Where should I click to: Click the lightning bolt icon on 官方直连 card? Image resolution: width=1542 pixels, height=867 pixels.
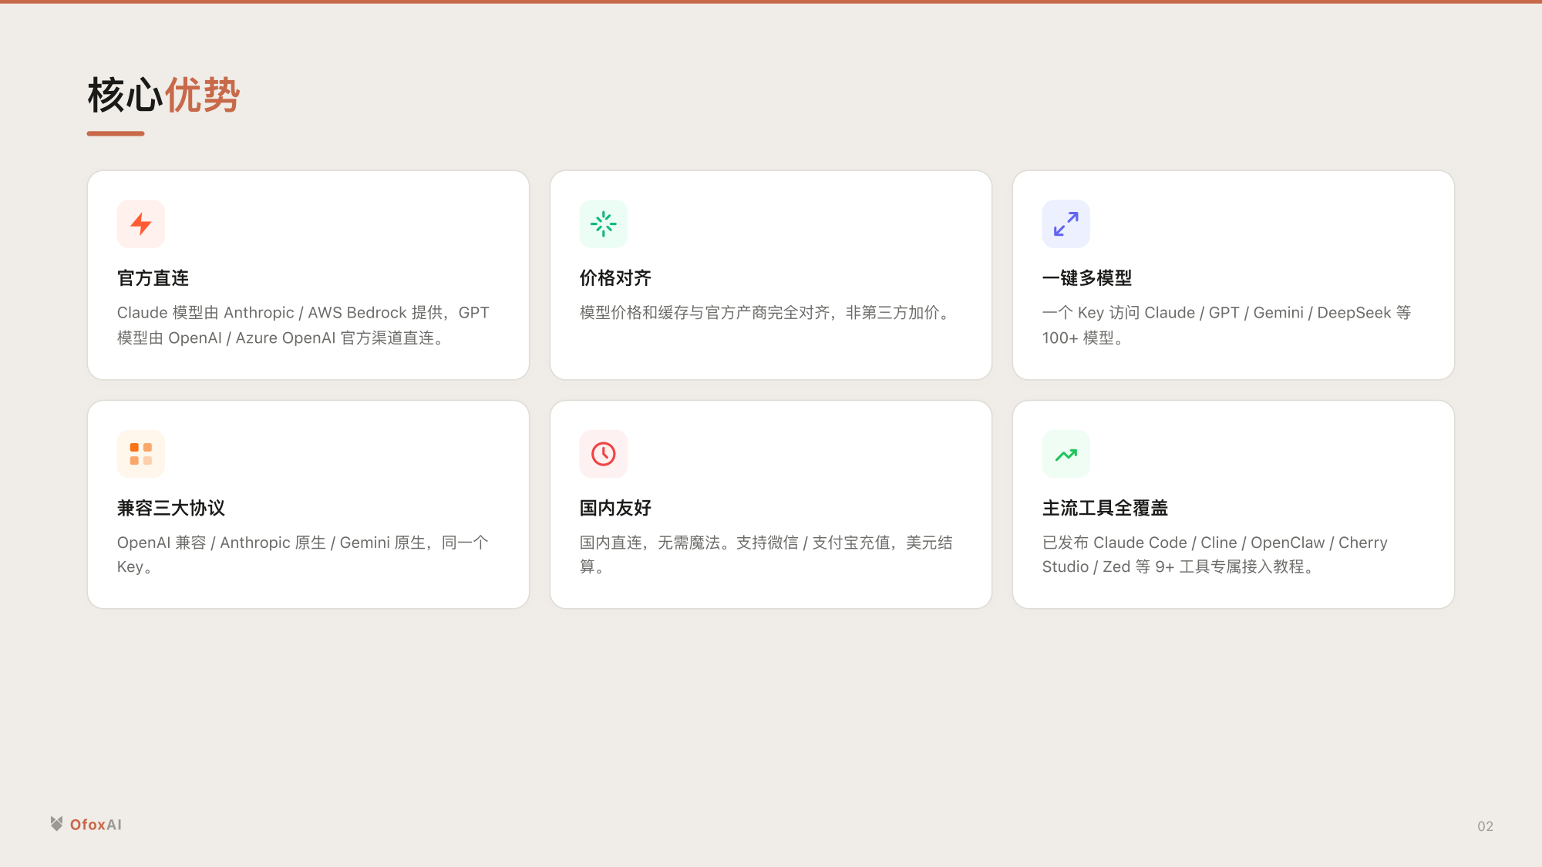[141, 223]
